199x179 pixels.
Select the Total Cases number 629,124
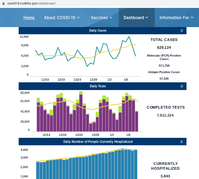(x=164, y=48)
